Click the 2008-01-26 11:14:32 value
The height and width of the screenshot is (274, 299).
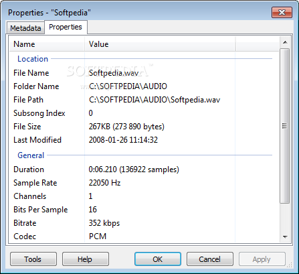coord(123,140)
